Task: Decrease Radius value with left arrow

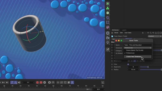Action: (128, 70)
